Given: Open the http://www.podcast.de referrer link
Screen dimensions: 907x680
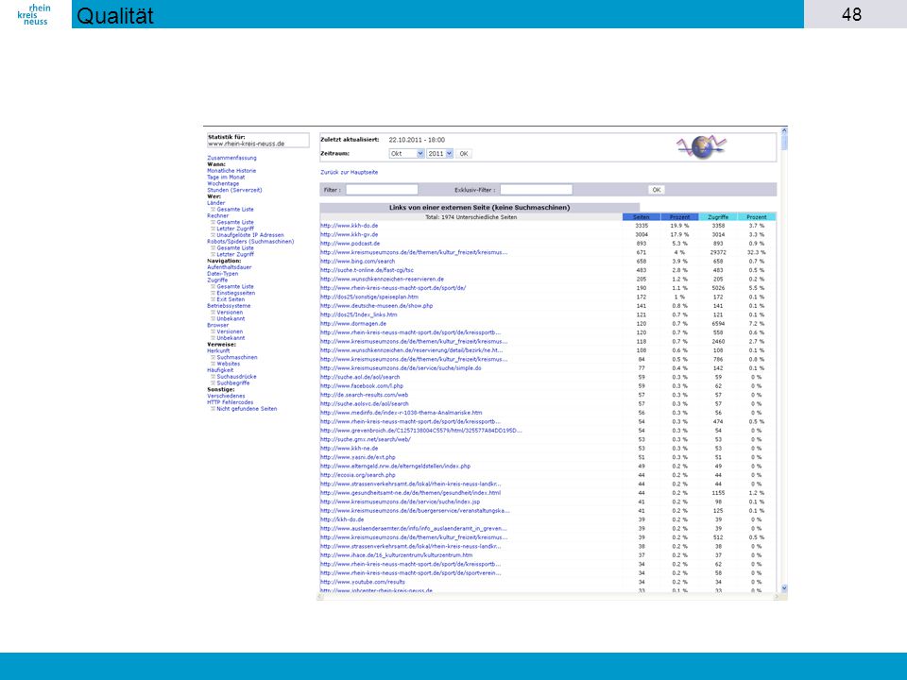Looking at the screenshot, I should [350, 244].
